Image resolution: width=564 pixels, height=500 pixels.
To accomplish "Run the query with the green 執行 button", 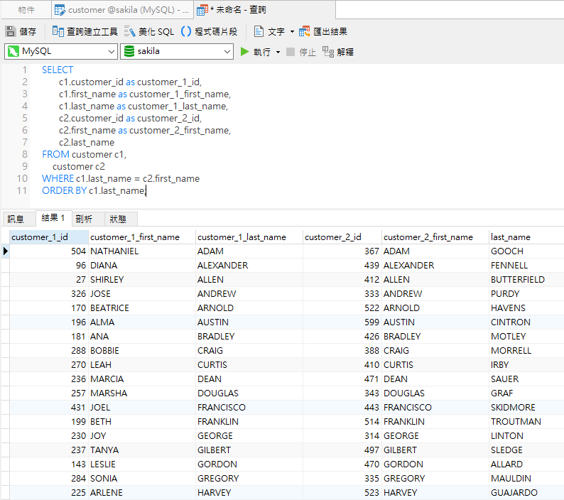I will pos(255,52).
